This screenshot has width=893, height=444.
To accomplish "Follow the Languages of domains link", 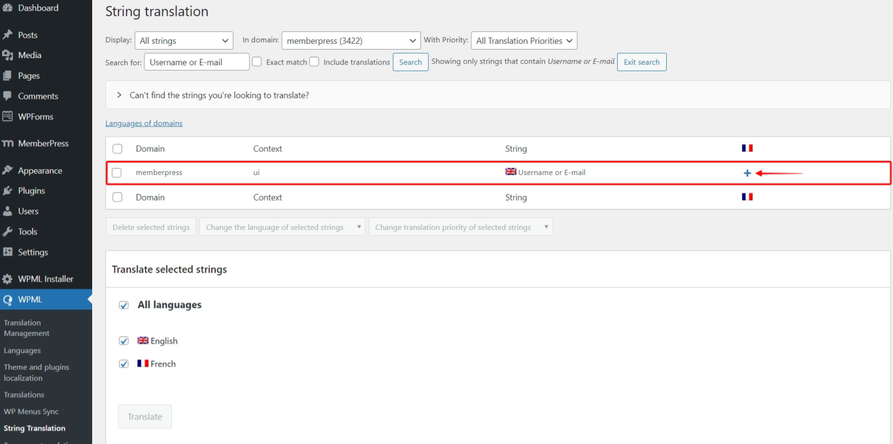I will (144, 123).
